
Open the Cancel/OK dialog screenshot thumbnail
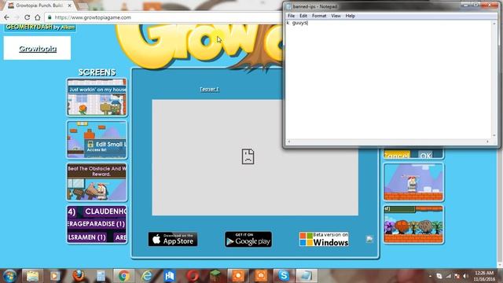pos(413,155)
